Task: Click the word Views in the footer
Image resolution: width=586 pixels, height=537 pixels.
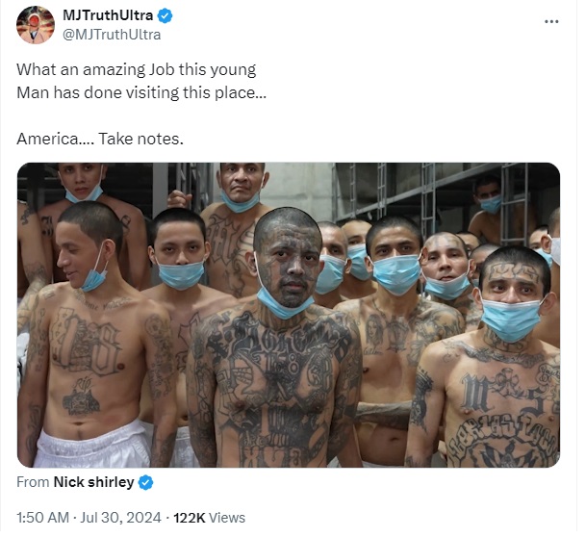Action: 227,518
